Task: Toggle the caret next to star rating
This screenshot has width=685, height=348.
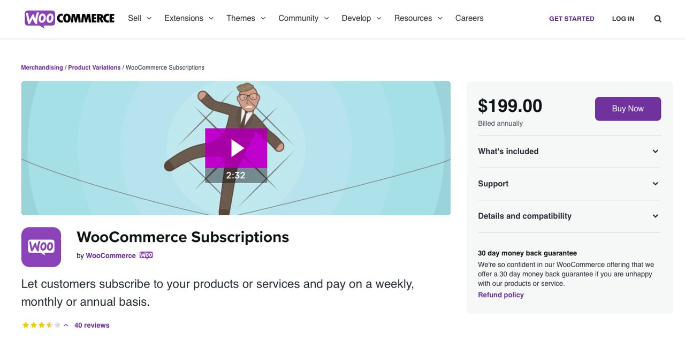Action: pyautogui.click(x=66, y=325)
